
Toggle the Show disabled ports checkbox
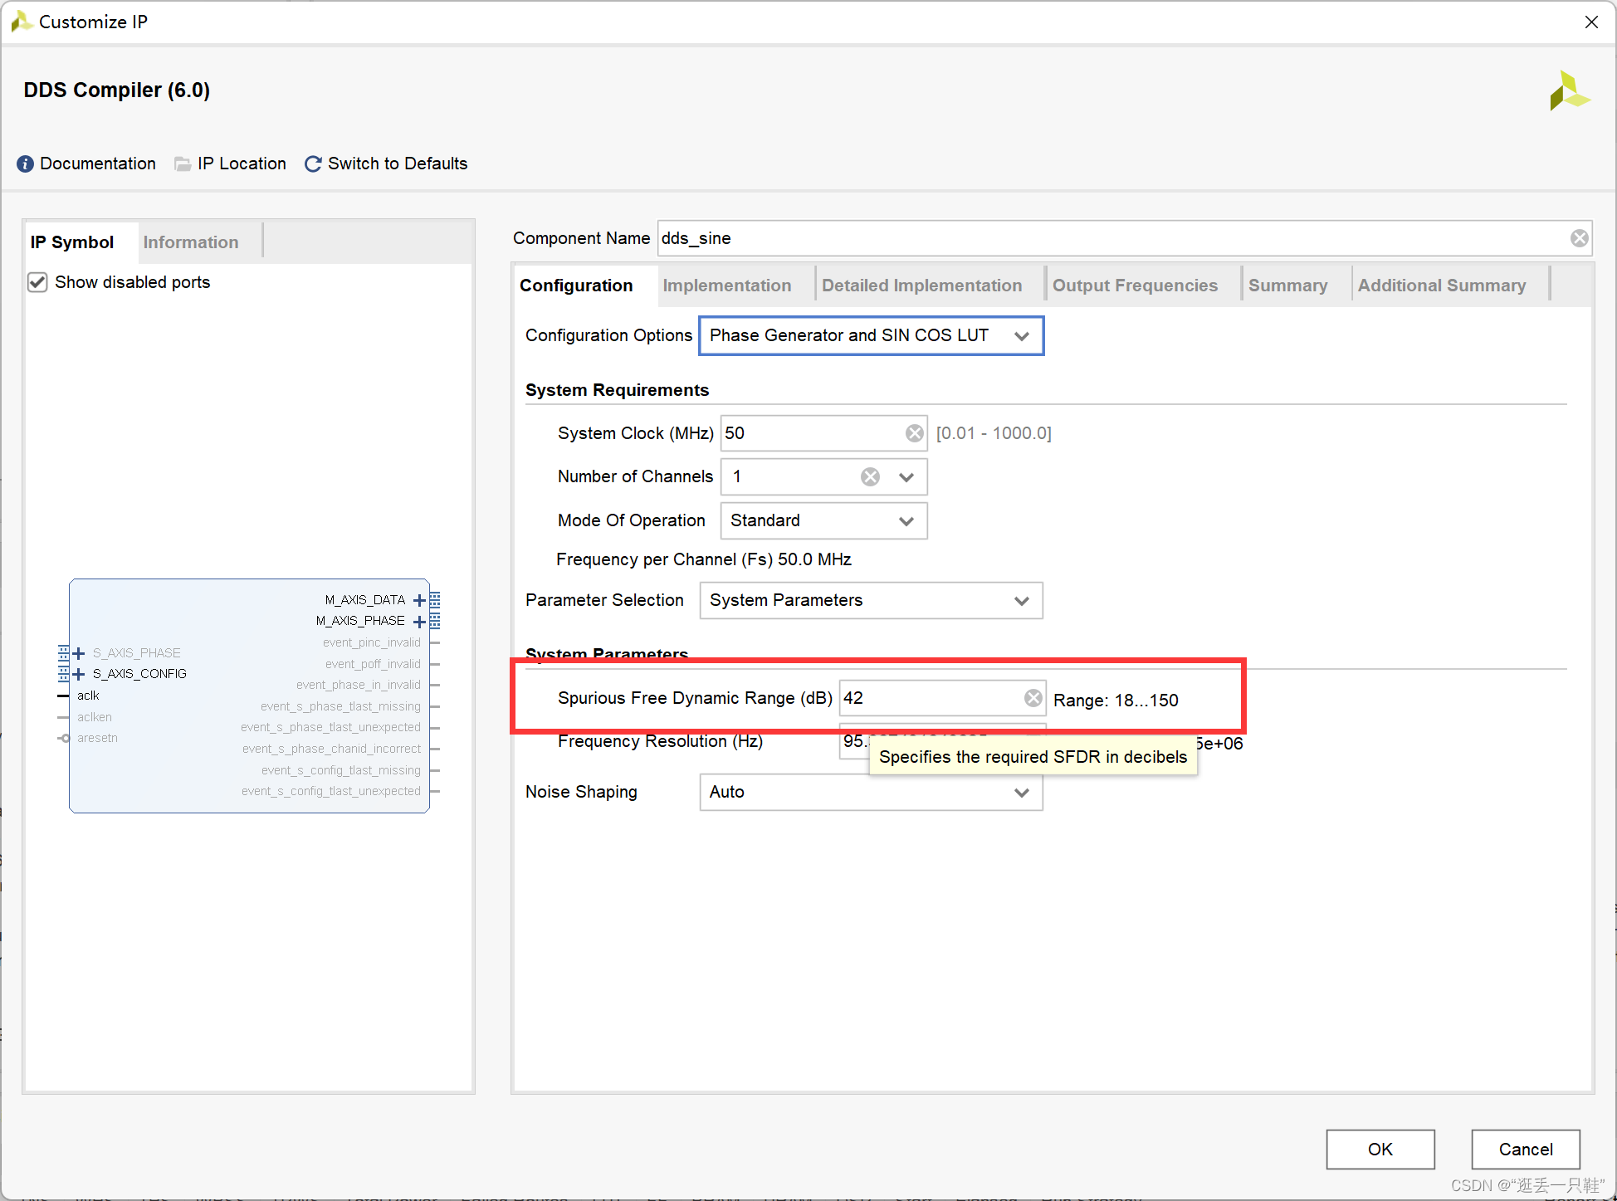coord(37,282)
